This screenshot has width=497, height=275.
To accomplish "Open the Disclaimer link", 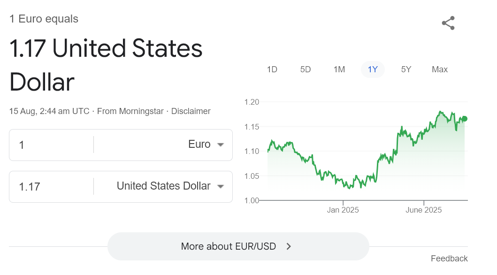I will pos(191,111).
